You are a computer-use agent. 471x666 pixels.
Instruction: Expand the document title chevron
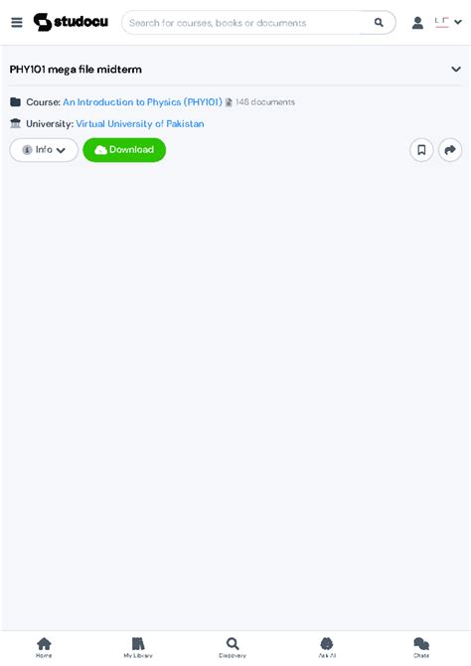456,69
